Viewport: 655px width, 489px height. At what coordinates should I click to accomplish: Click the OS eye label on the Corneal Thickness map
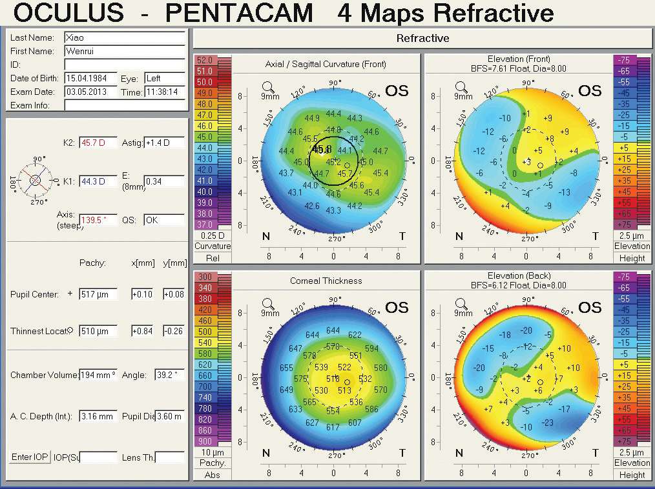tap(397, 307)
